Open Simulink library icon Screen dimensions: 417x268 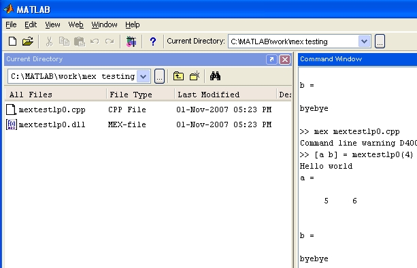pos(131,41)
